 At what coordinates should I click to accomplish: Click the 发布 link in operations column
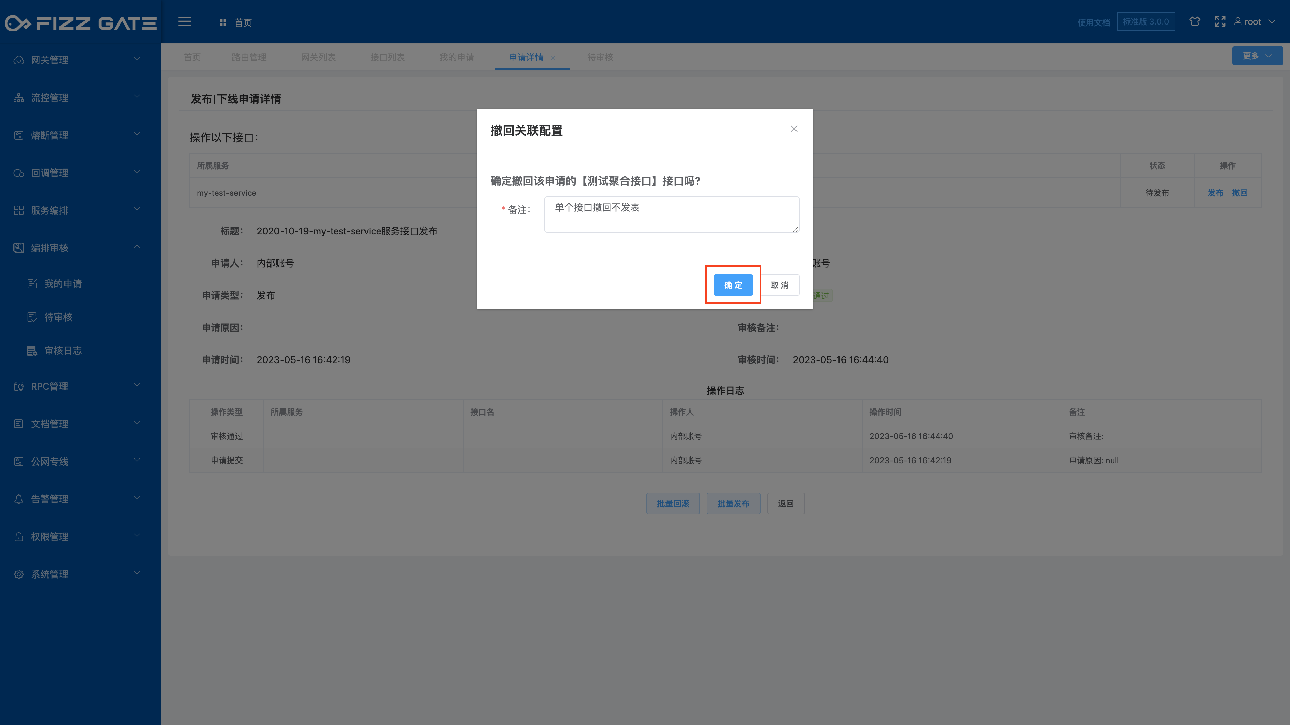pyautogui.click(x=1215, y=193)
